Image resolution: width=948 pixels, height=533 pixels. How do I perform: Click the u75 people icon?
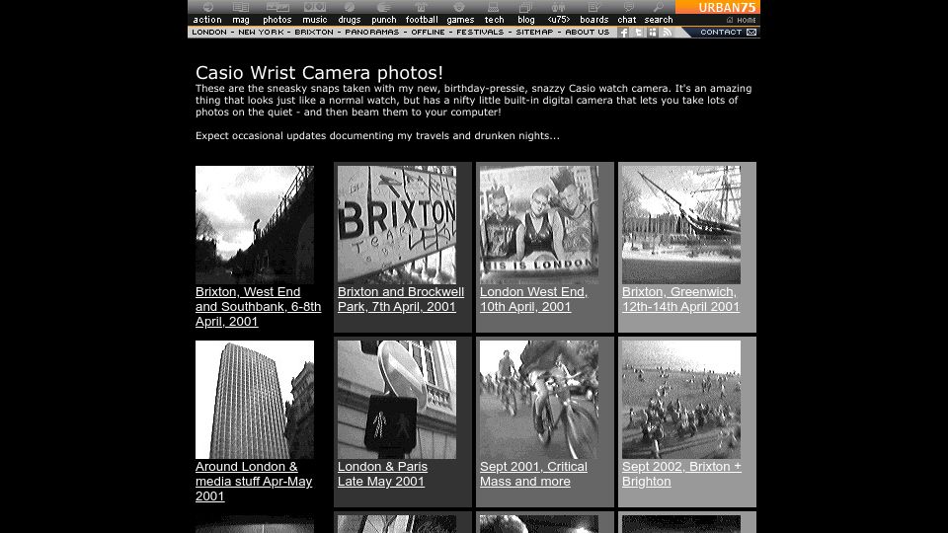click(559, 7)
